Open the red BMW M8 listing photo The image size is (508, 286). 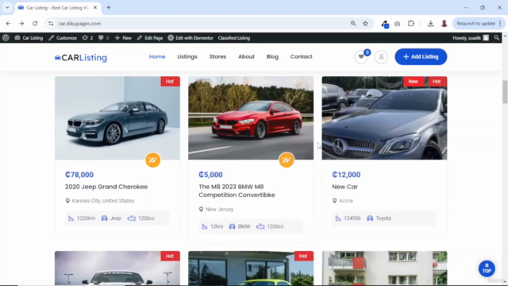coord(251,118)
